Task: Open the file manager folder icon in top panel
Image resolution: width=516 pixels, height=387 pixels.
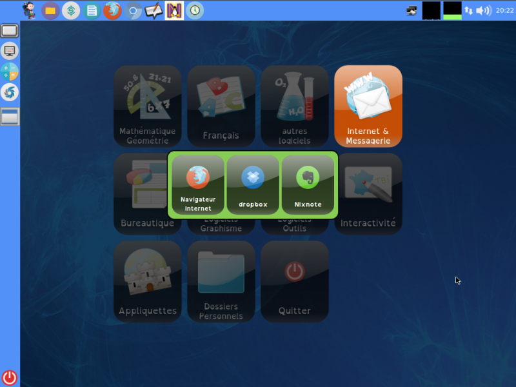Action: tap(50, 10)
